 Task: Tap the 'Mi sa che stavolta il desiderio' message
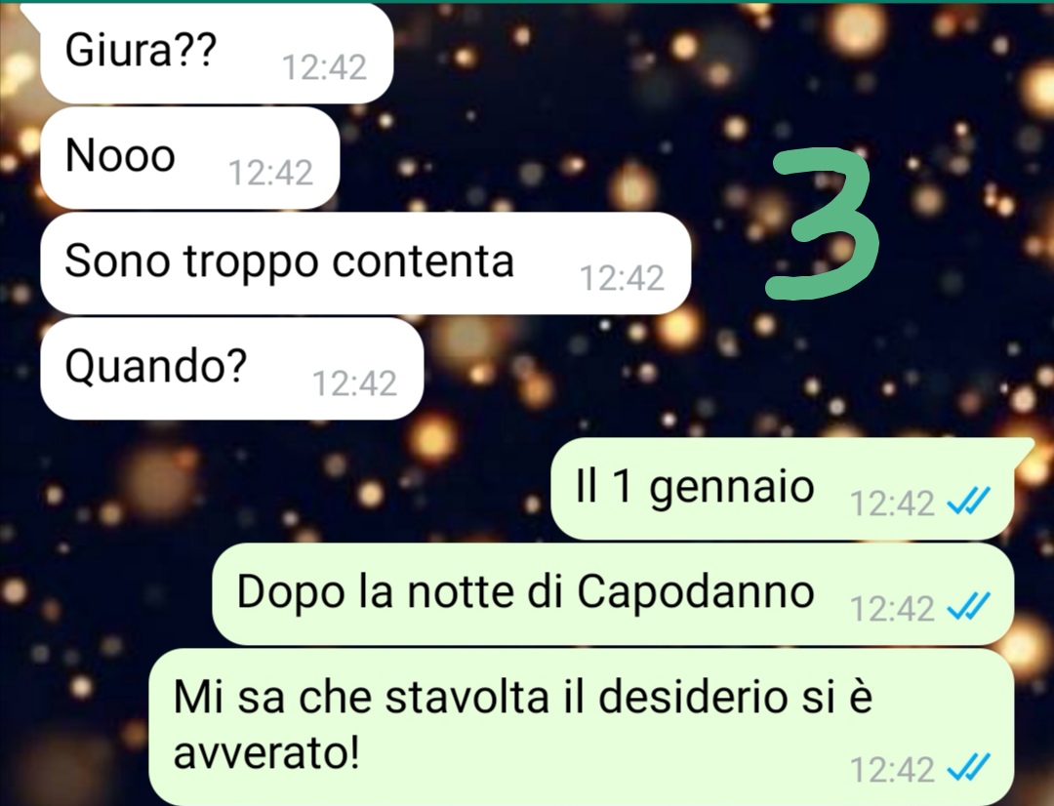(582, 727)
